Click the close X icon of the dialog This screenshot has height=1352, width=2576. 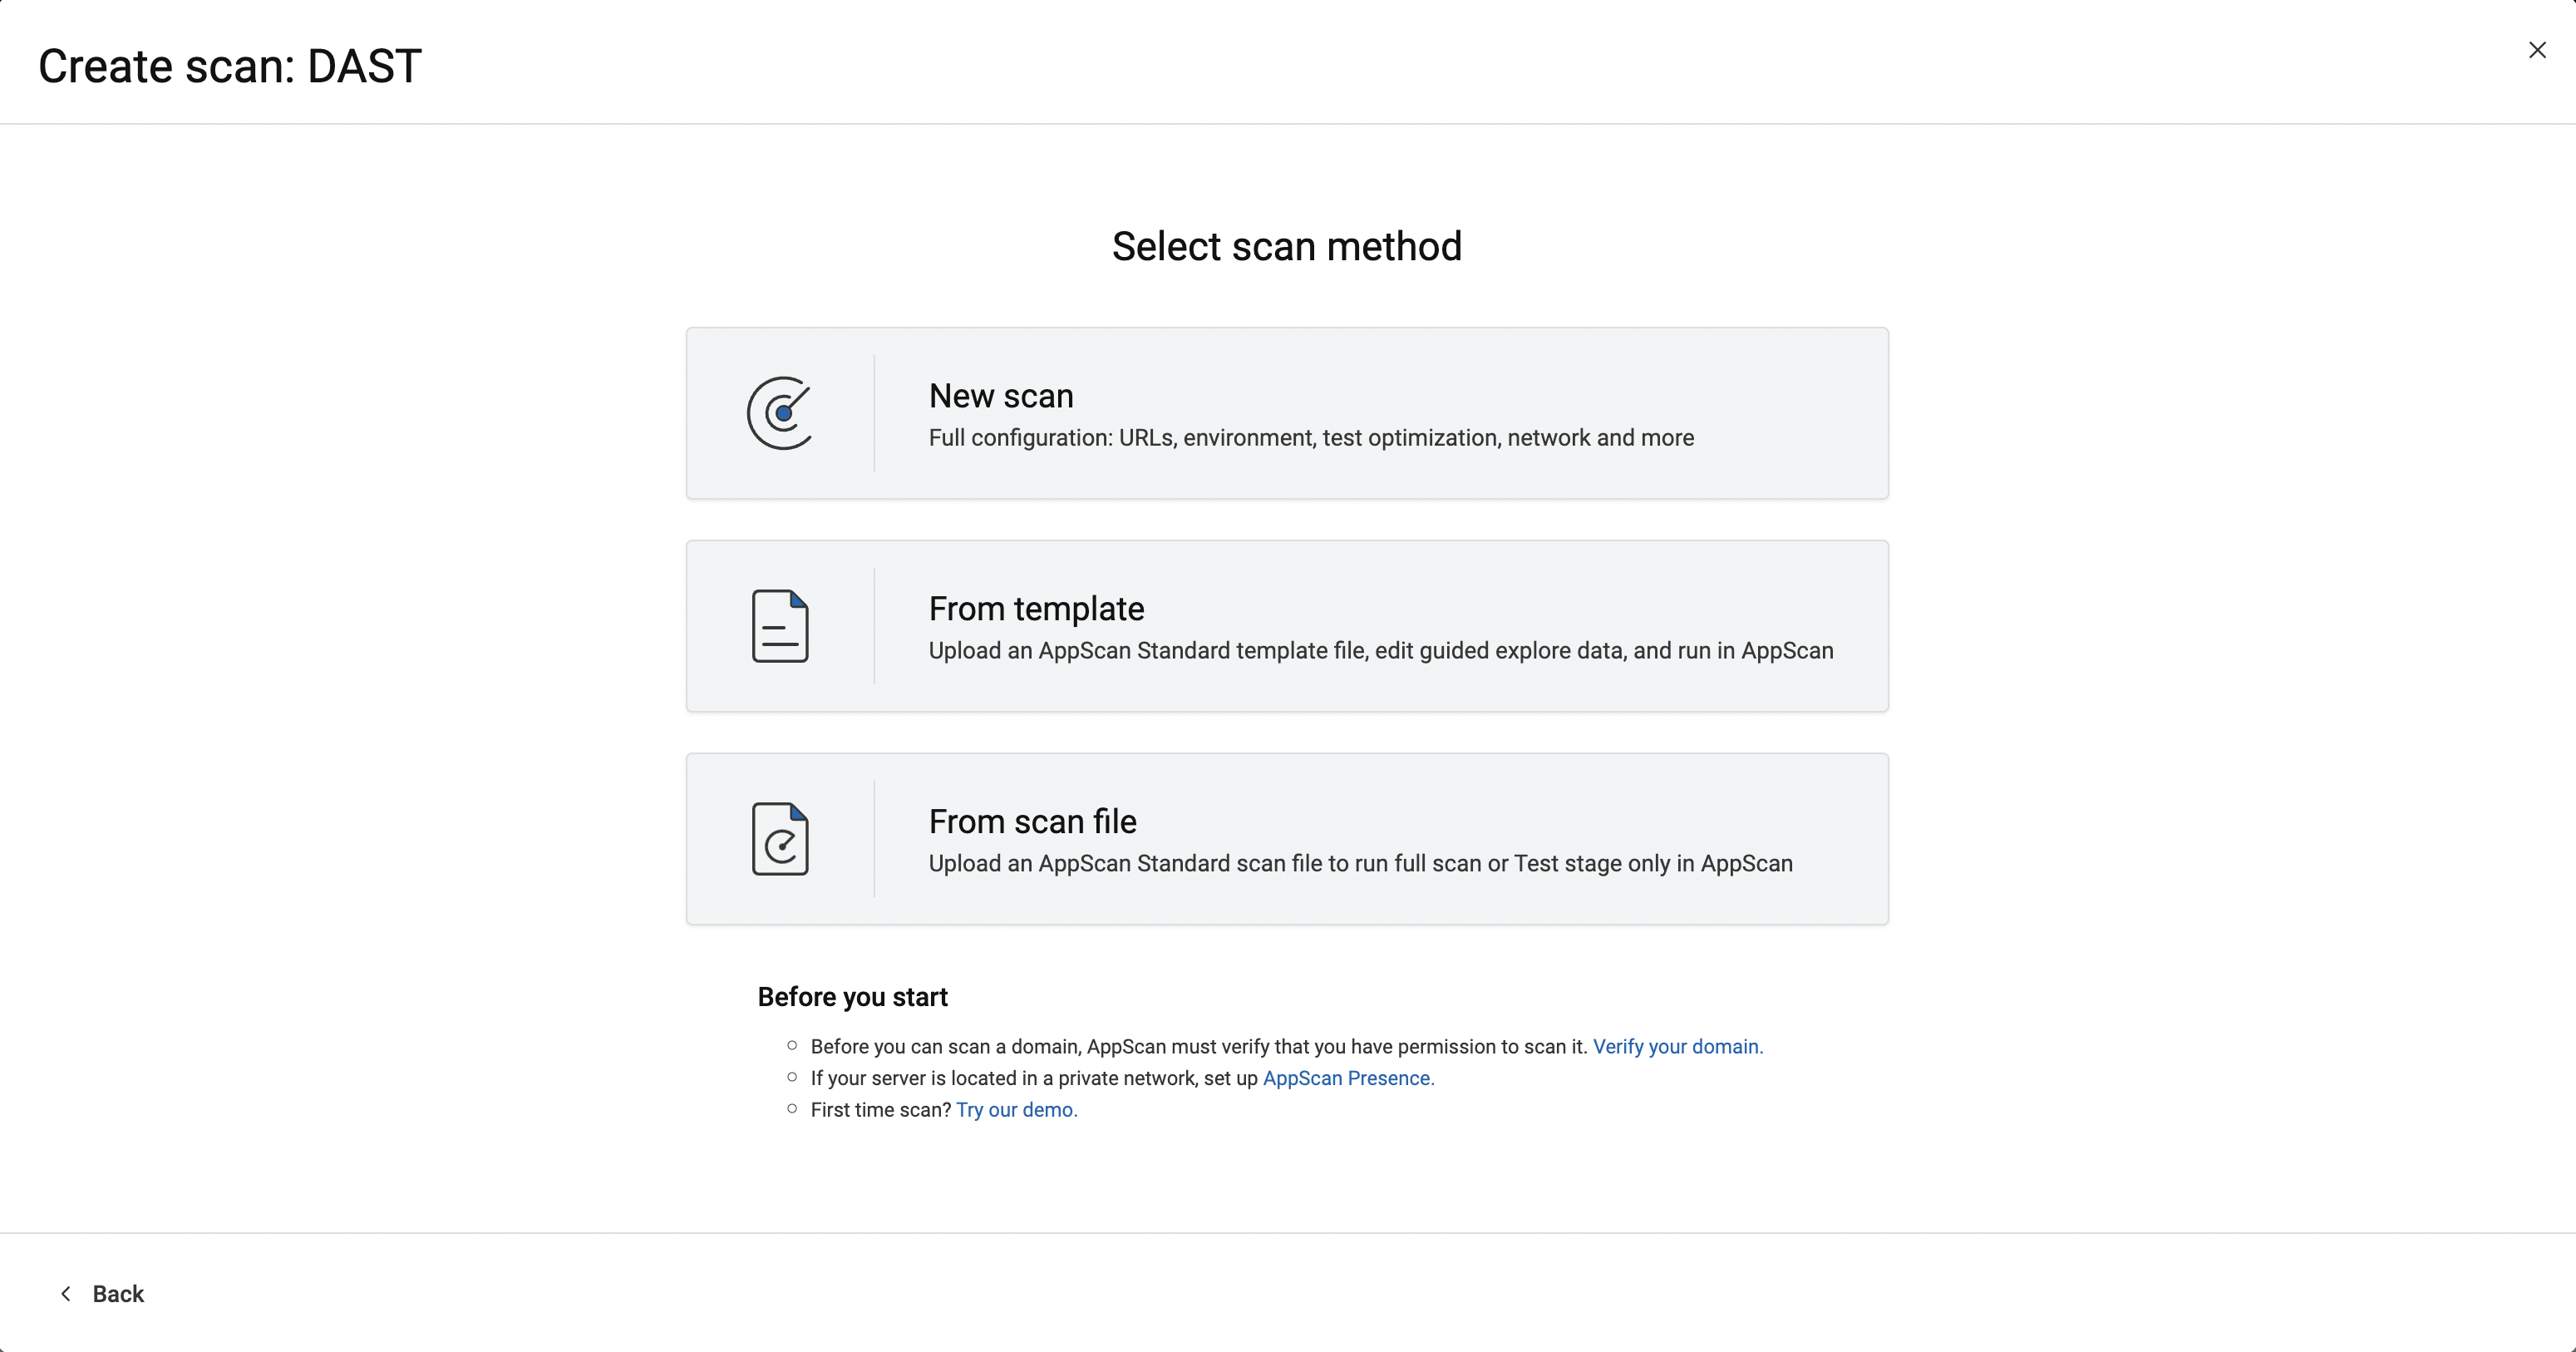click(x=2537, y=49)
